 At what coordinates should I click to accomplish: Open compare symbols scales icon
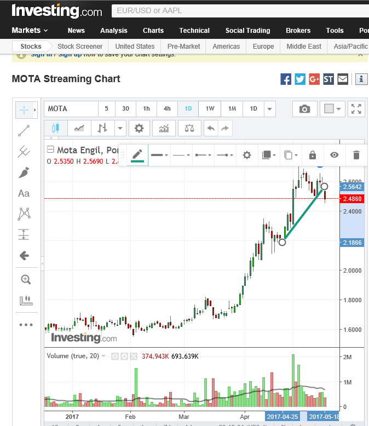point(189,128)
